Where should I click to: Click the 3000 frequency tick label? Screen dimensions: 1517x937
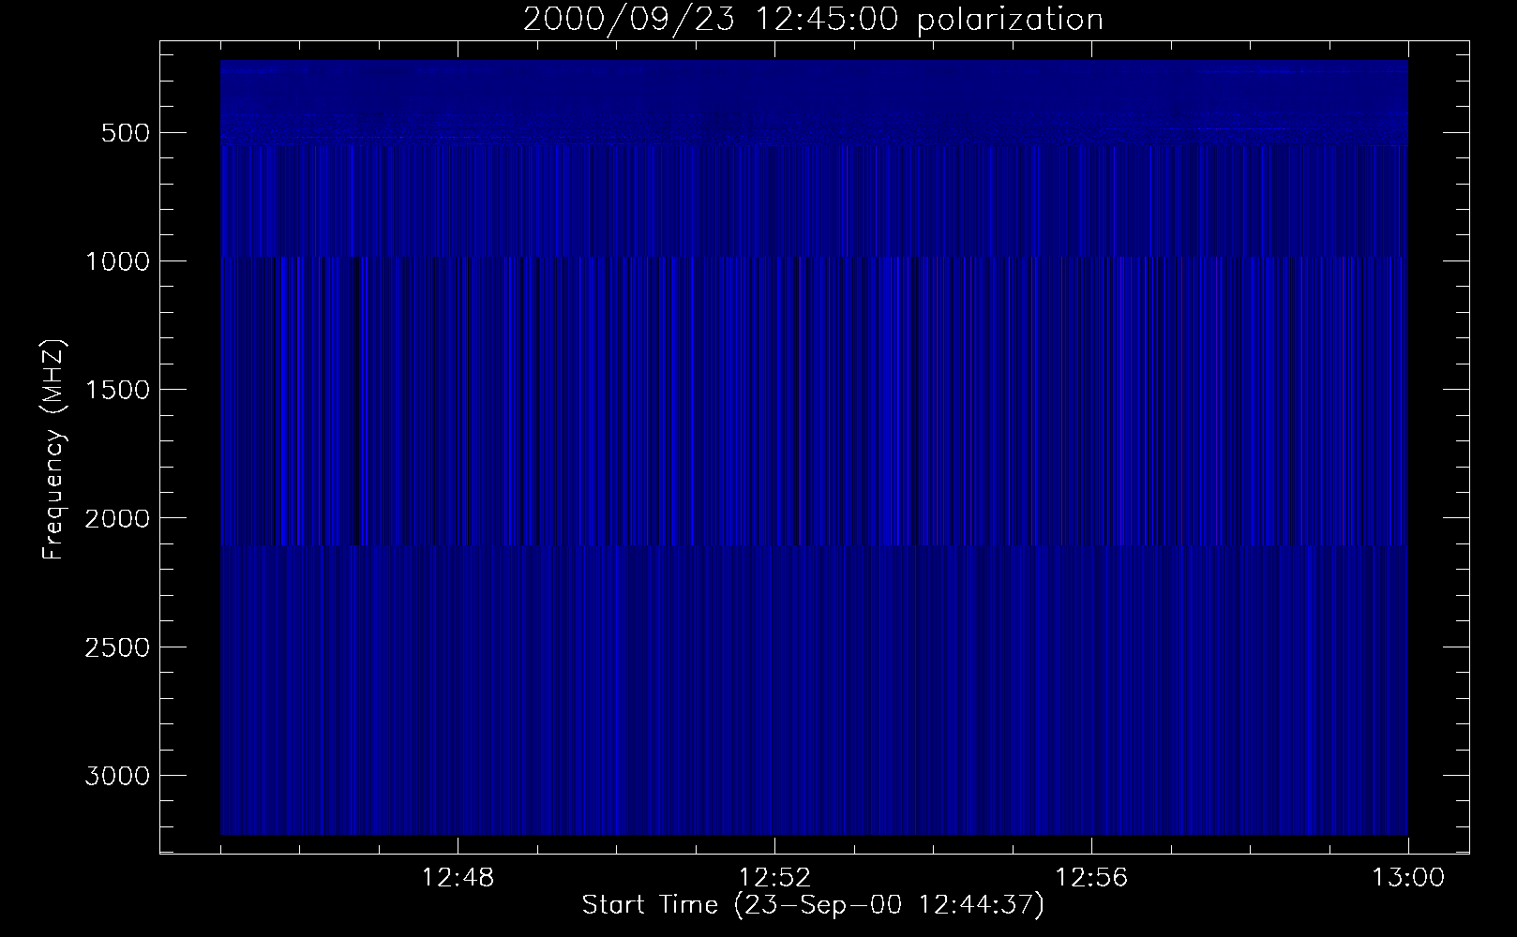[117, 776]
